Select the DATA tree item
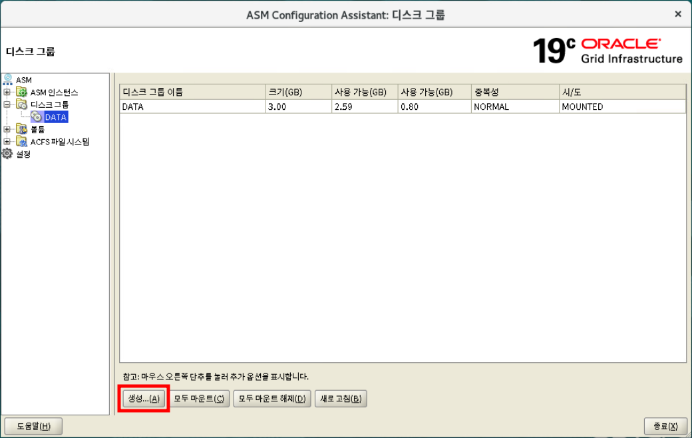Screen dimensions: 692x438 click(x=56, y=117)
